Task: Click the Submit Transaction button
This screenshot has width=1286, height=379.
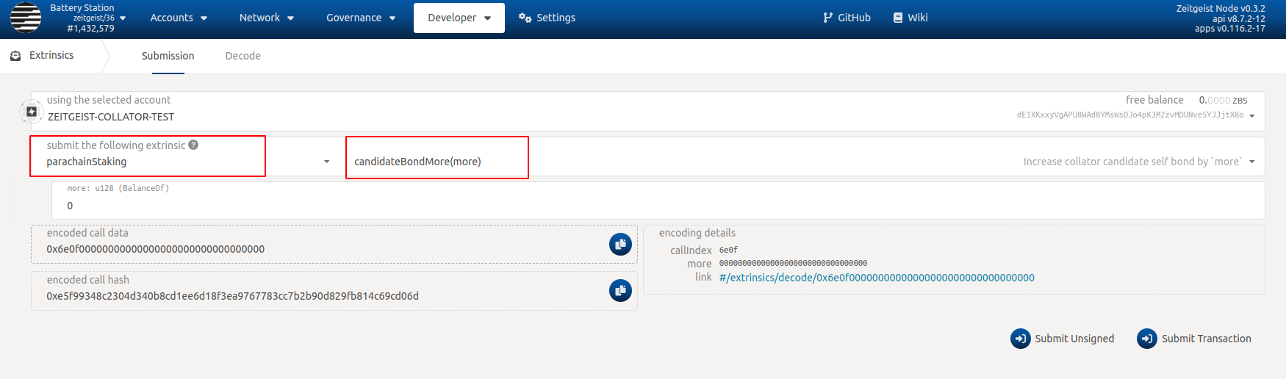Action: point(1193,339)
